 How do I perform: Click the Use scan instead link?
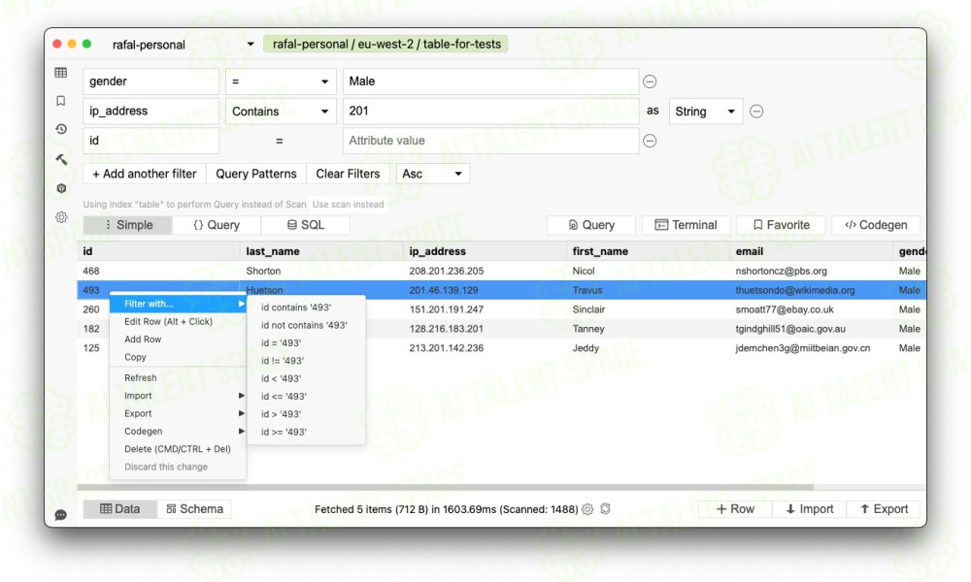coord(348,204)
